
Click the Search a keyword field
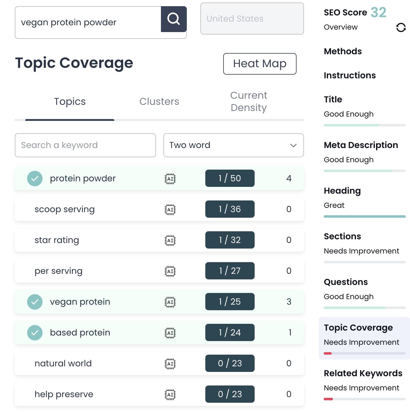point(85,145)
